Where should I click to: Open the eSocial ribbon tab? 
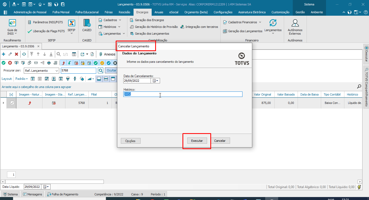click(174, 12)
